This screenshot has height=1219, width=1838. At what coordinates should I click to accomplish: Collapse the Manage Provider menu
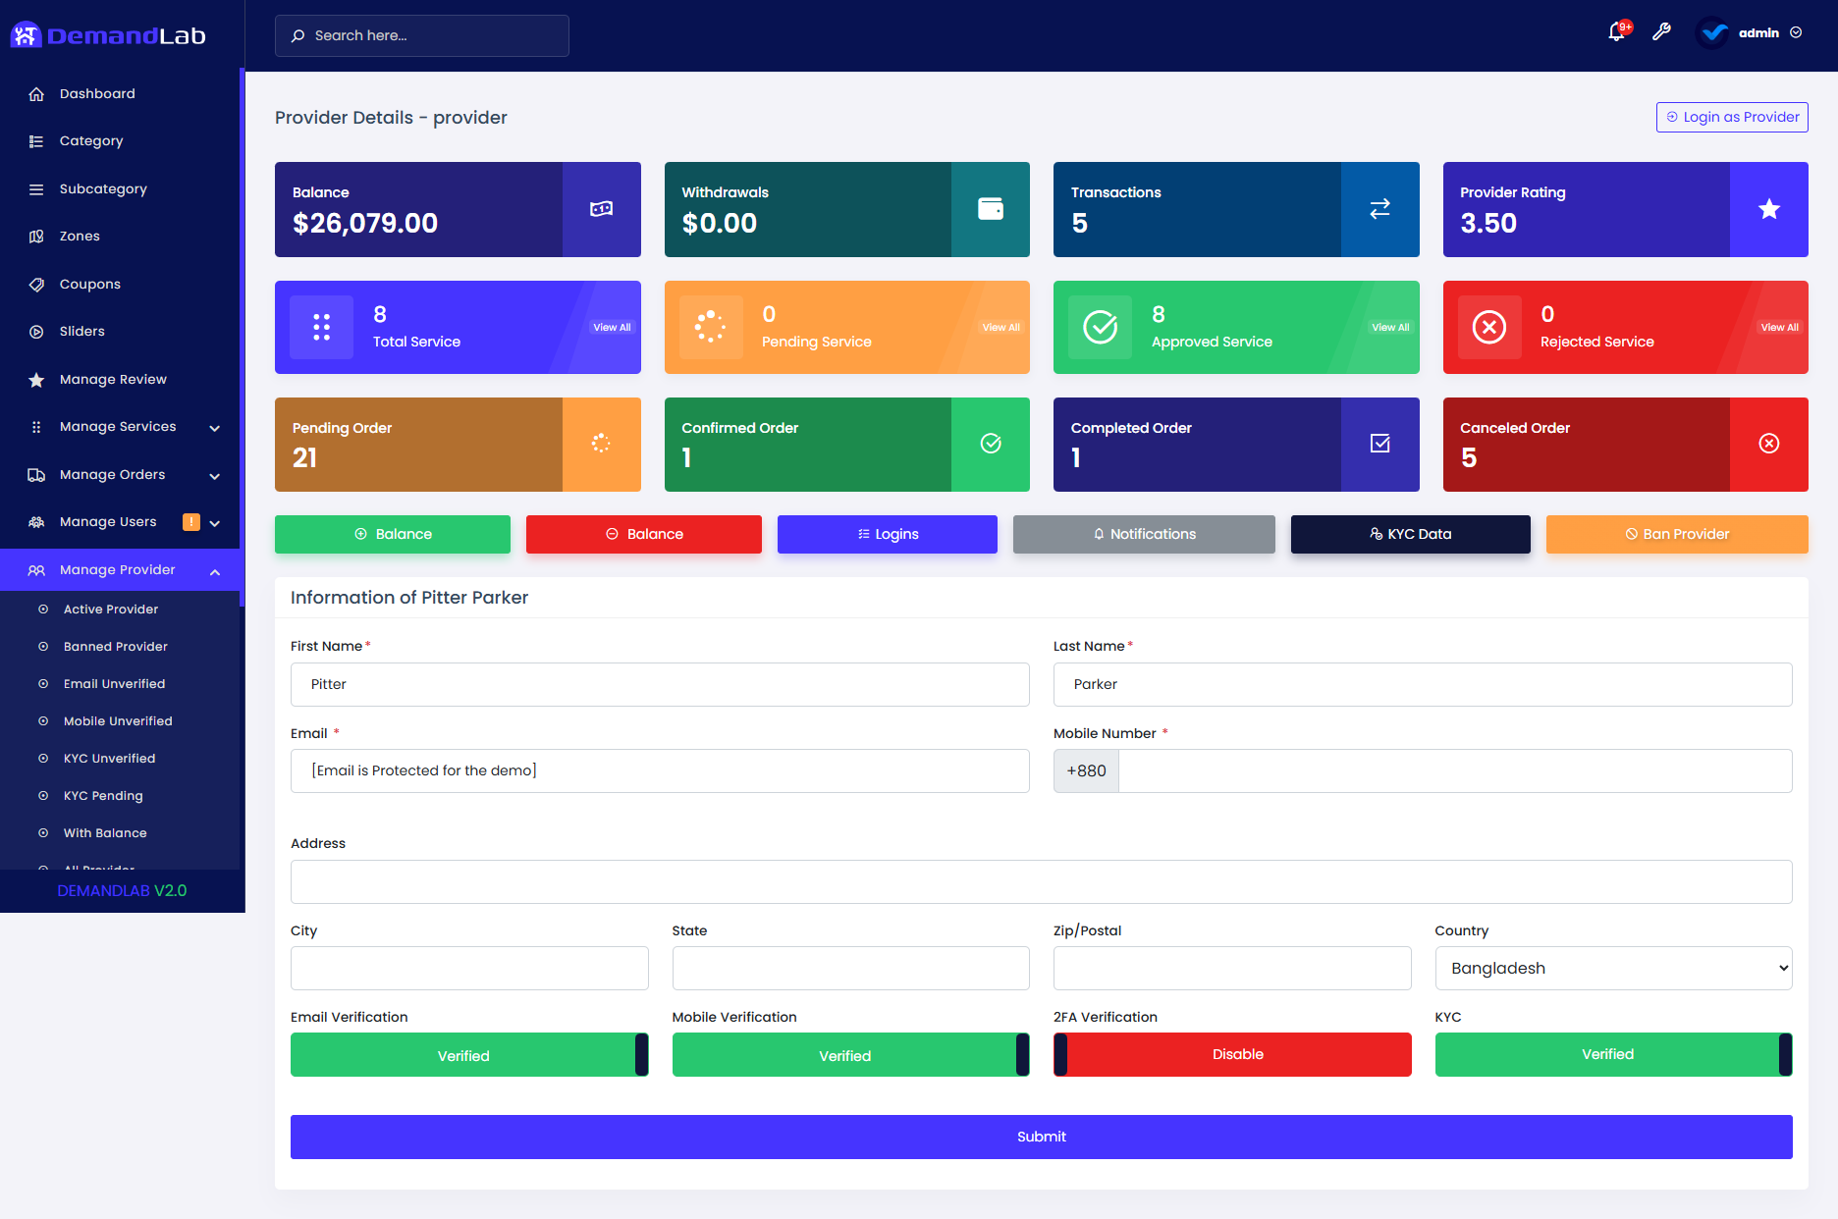click(x=118, y=569)
